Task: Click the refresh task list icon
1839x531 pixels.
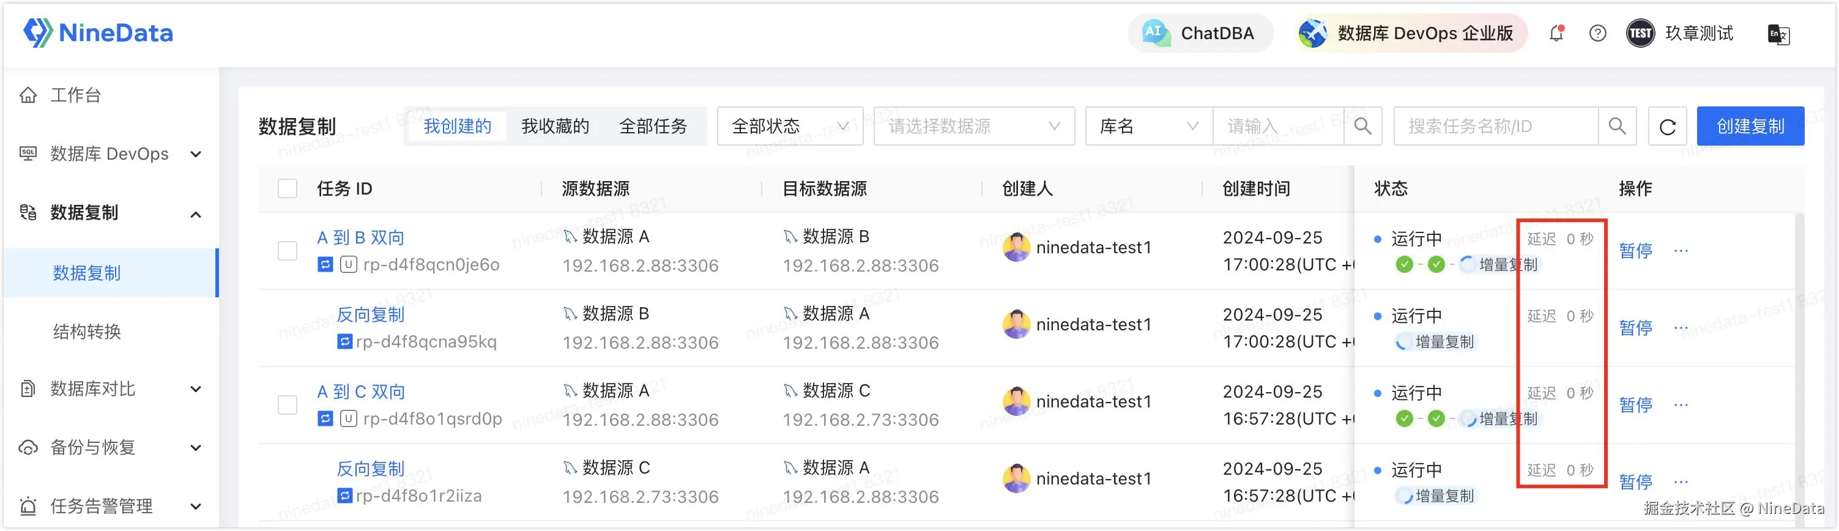Action: tap(1667, 126)
